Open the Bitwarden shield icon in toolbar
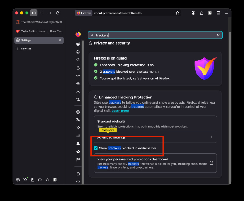Viewport: 244px width, 201px height. 210,13
